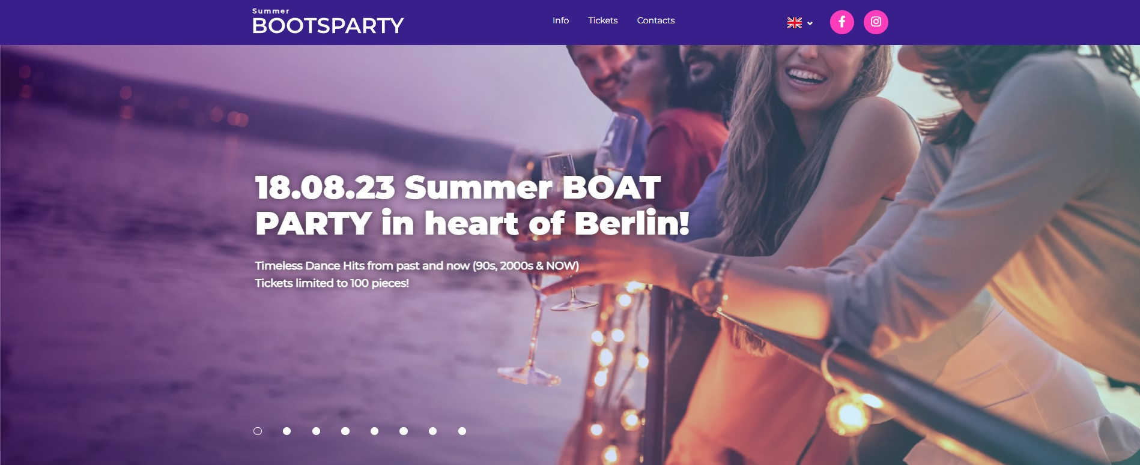Select the first slide indicator dot

(258, 431)
